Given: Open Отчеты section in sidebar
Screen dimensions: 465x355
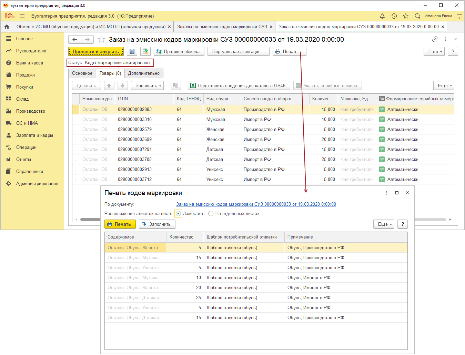Looking at the screenshot, I should [x=23, y=160].
